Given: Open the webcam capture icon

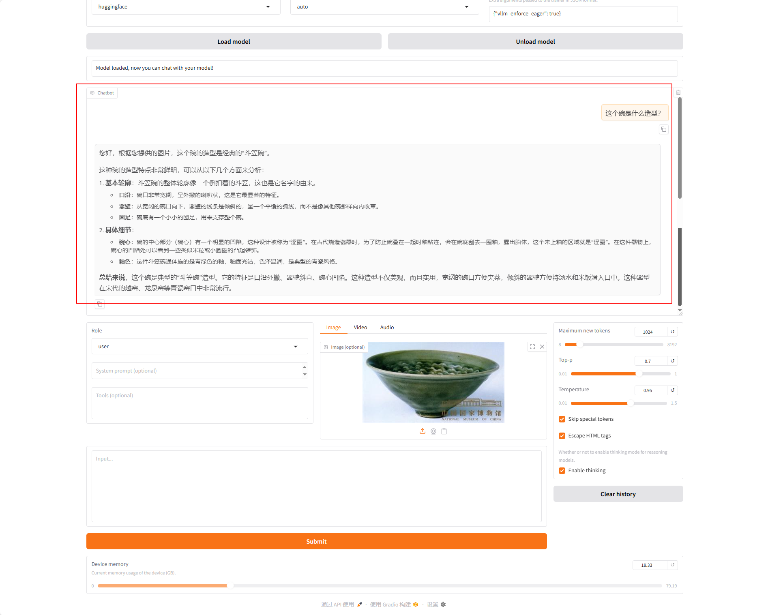Looking at the screenshot, I should [x=433, y=431].
